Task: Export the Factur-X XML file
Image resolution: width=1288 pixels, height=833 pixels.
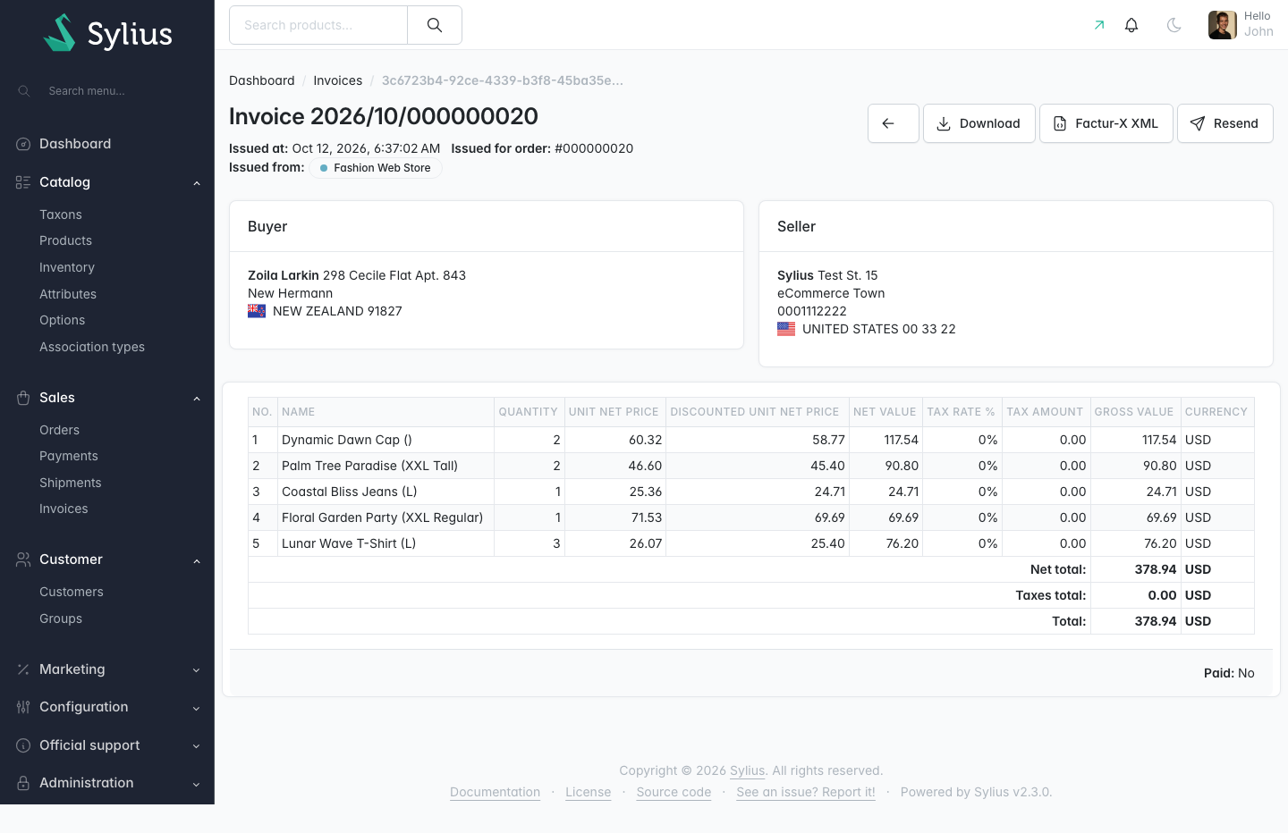Action: 1106,123
